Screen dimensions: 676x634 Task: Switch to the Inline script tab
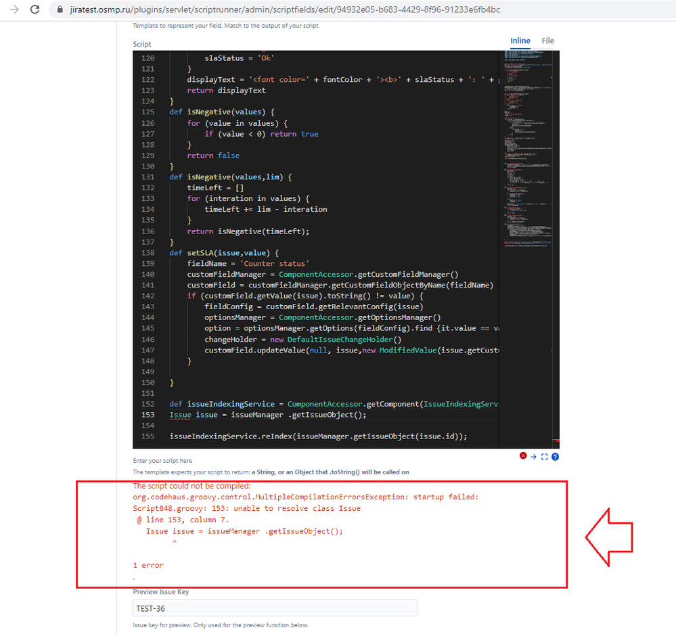point(520,41)
